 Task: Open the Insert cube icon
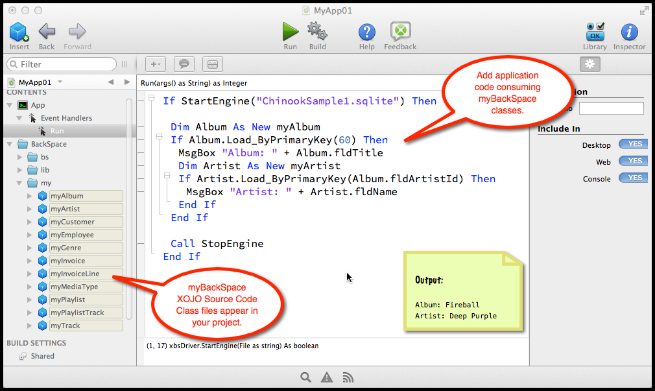(x=19, y=31)
